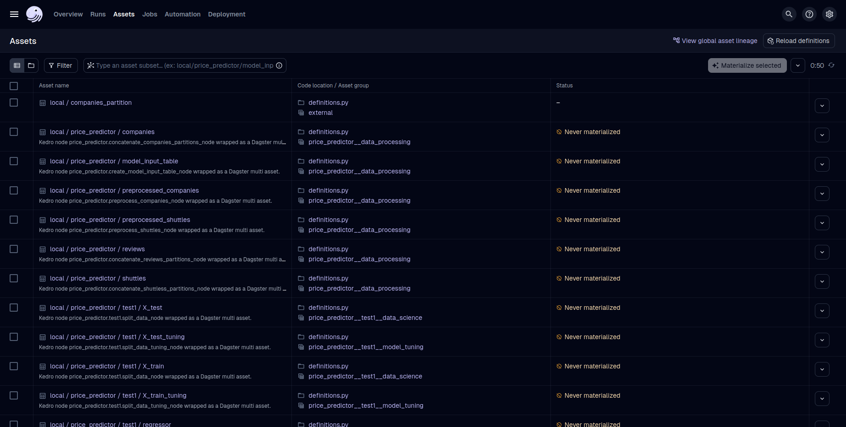Navigate to the Deployment tab
This screenshot has width=846, height=427.
pos(227,14)
